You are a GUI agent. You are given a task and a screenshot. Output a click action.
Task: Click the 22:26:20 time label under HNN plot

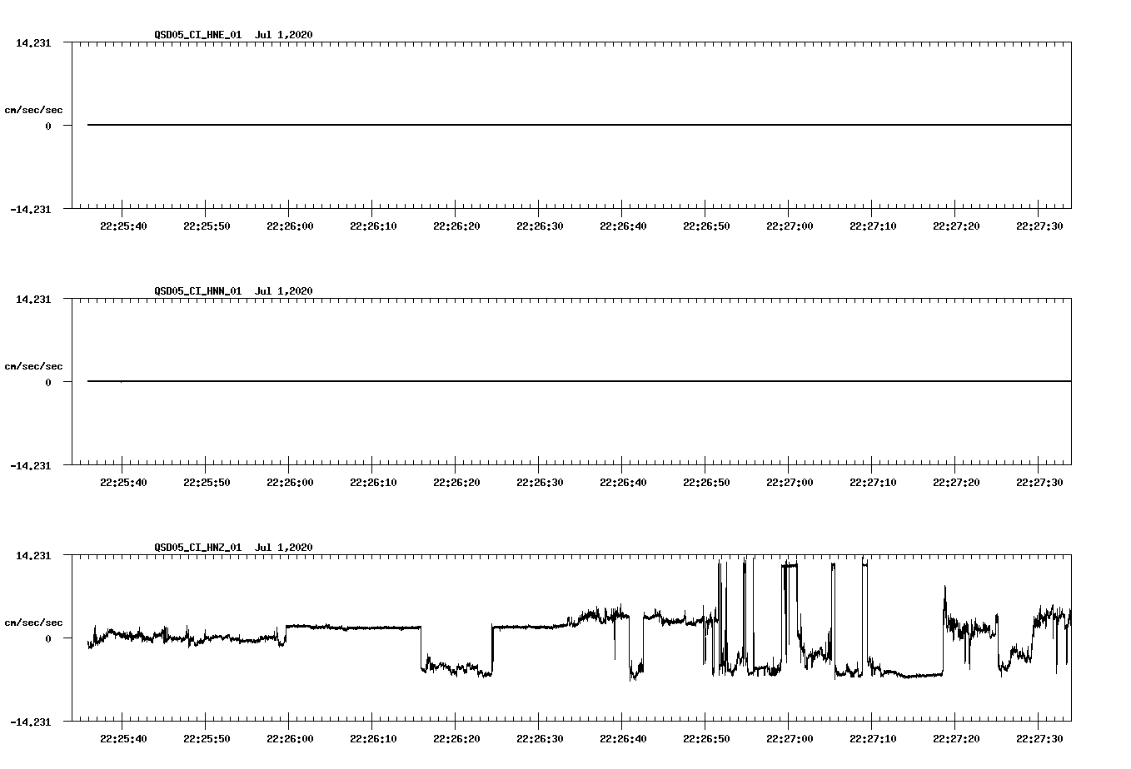pos(456,483)
